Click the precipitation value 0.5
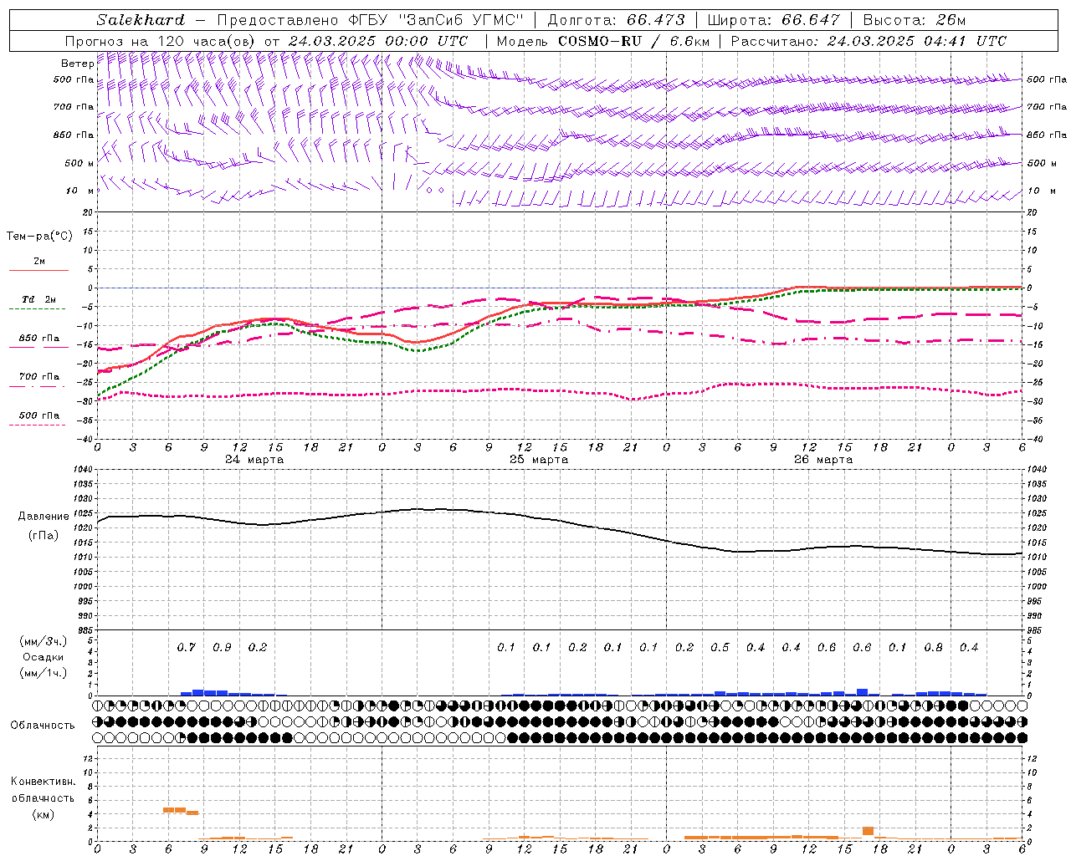The height and width of the screenshot is (856, 1071). coord(720,648)
